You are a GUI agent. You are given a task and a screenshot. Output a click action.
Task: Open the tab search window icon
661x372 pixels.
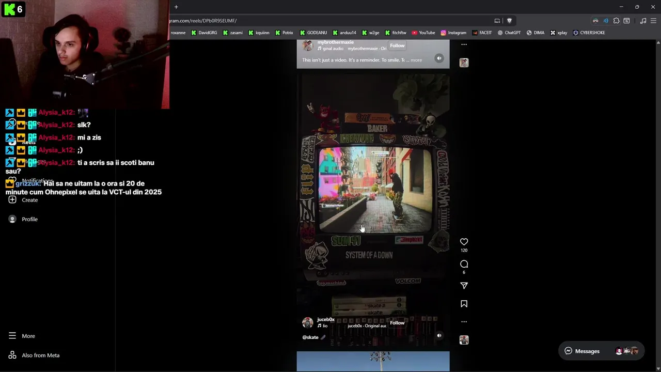click(626, 21)
